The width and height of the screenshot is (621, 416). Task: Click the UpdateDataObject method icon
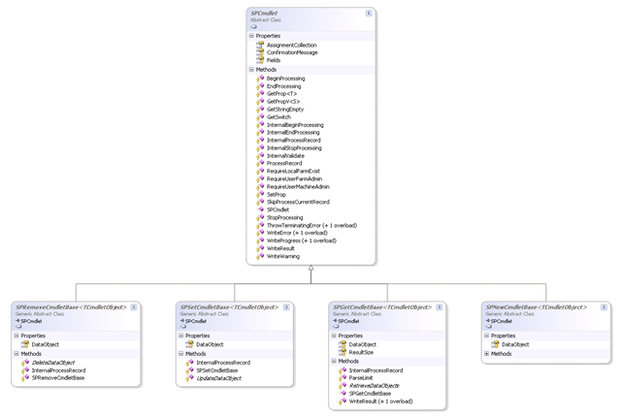190,378
